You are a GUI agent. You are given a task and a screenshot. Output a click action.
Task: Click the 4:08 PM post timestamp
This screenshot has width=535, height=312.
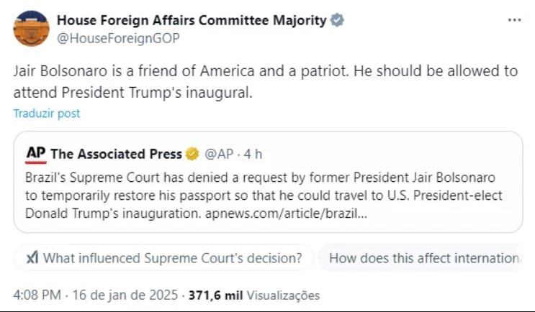pyautogui.click(x=37, y=295)
